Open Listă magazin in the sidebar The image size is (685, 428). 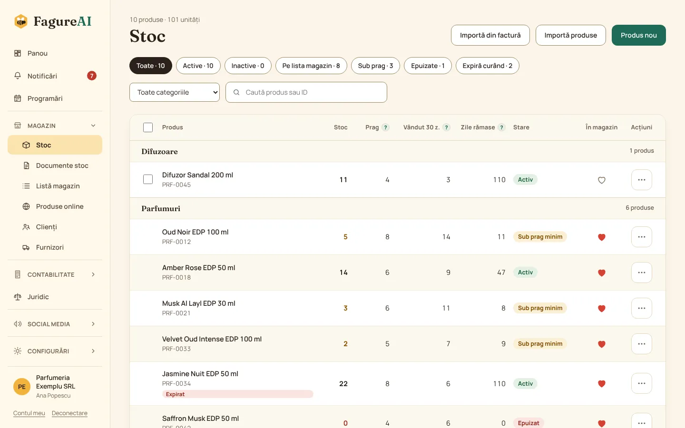pyautogui.click(x=55, y=186)
